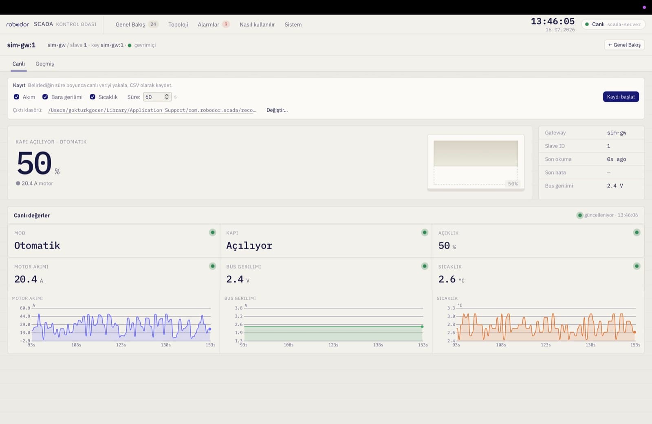The image size is (652, 424).
Task: Toggle the Akım checkbox
Action: 17,97
